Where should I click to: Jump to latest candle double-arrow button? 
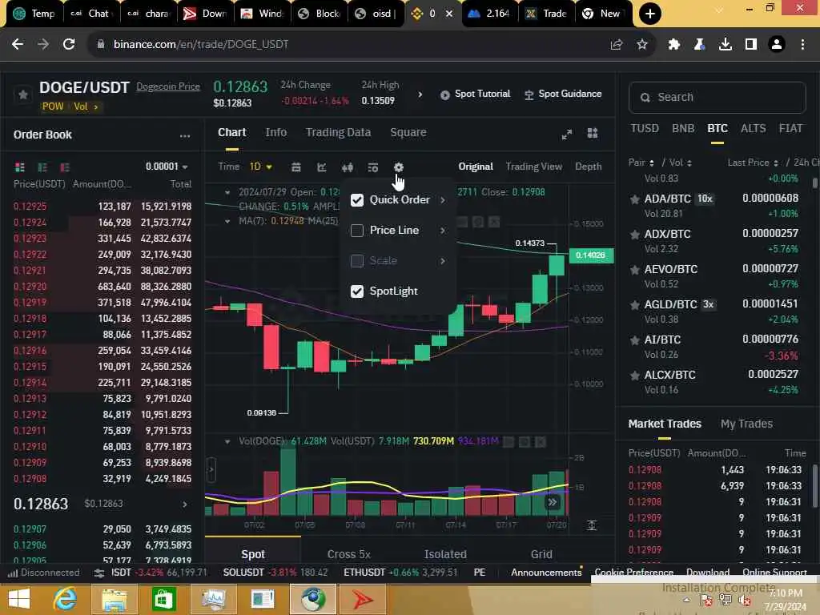coord(553,503)
